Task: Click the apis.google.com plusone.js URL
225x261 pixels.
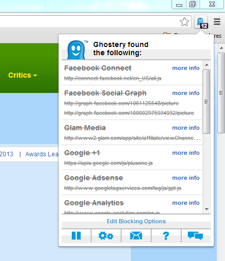Action: 108,163
